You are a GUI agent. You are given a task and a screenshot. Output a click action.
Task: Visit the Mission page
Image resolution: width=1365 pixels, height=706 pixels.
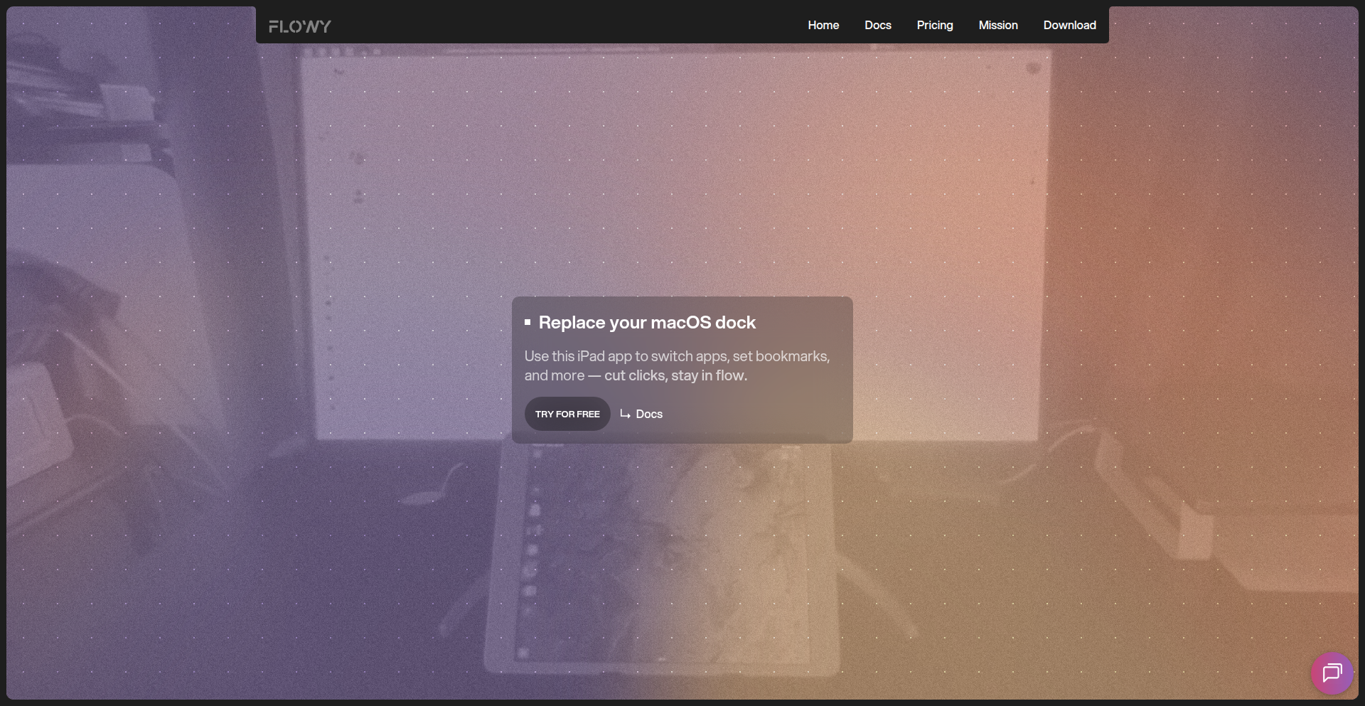997,25
